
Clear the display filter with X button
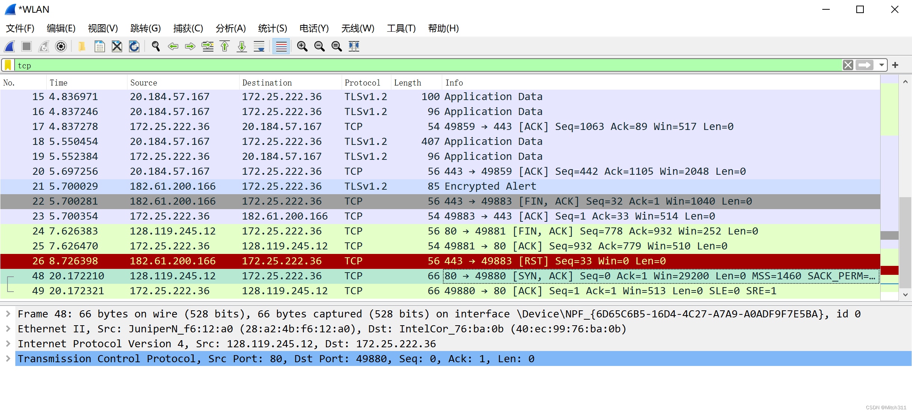[x=848, y=65]
